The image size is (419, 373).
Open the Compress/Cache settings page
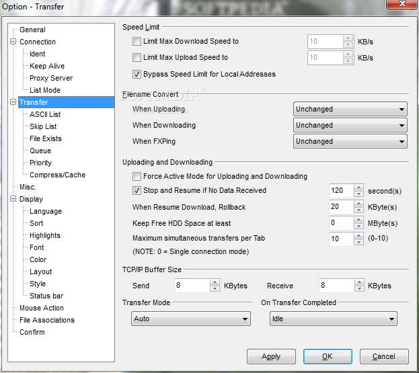click(57, 175)
